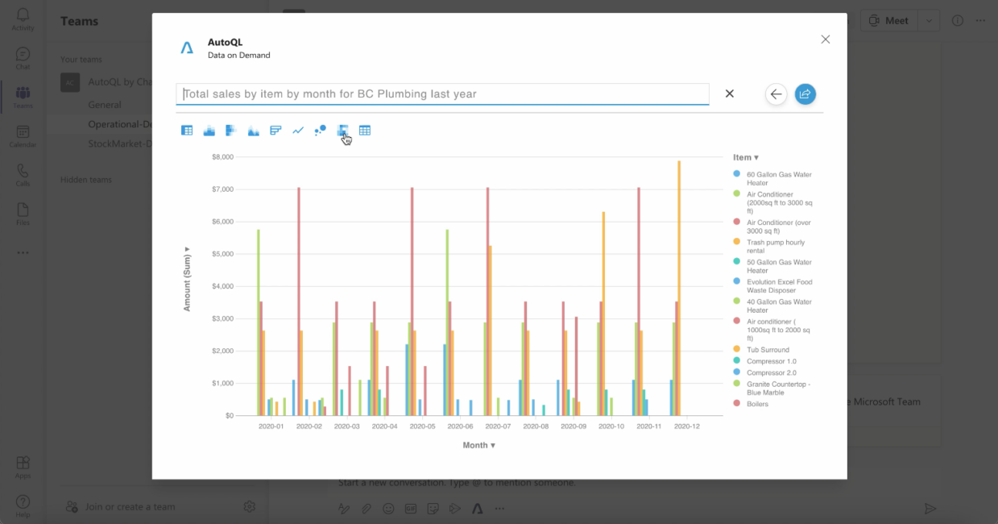This screenshot has width=998, height=524.
Task: Open the Item legend dropdown
Action: tap(746, 158)
